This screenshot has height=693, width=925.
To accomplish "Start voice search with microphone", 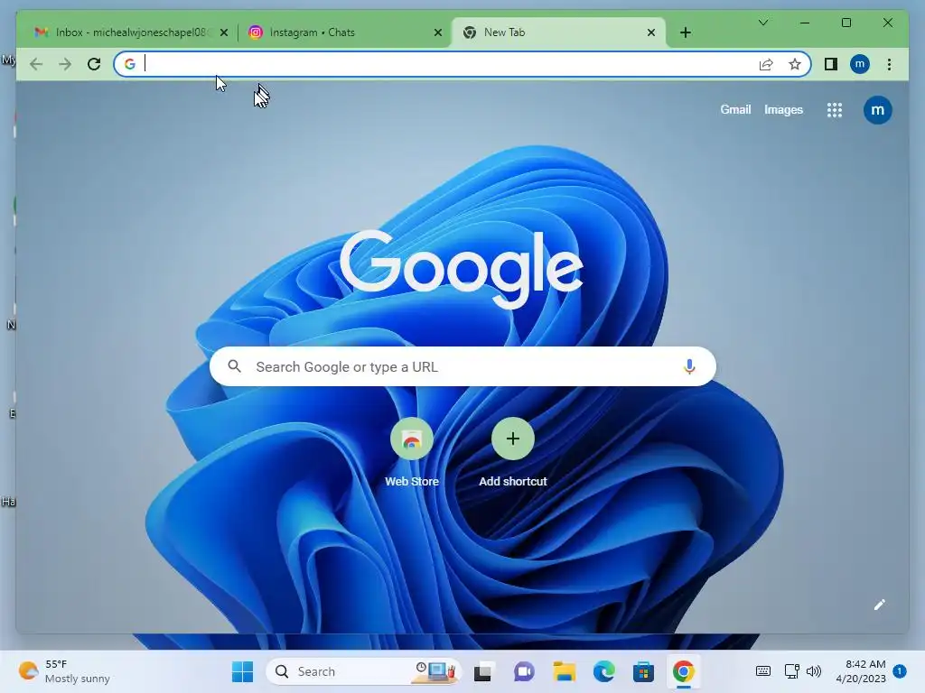I will [x=689, y=366].
